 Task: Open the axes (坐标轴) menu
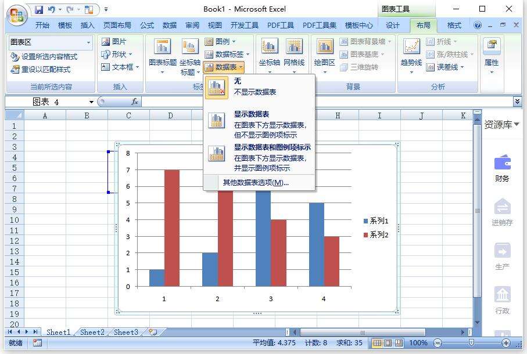pyautogui.click(x=270, y=56)
